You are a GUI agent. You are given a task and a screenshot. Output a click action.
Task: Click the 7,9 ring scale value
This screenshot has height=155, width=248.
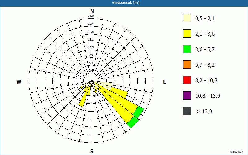tap(91, 55)
